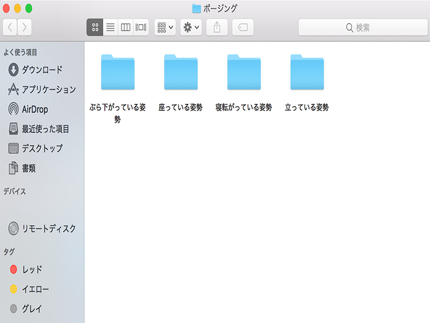Viewport: 430px width, 323px height.
Task: Click the デバイス sidebar header
Action: 15,192
